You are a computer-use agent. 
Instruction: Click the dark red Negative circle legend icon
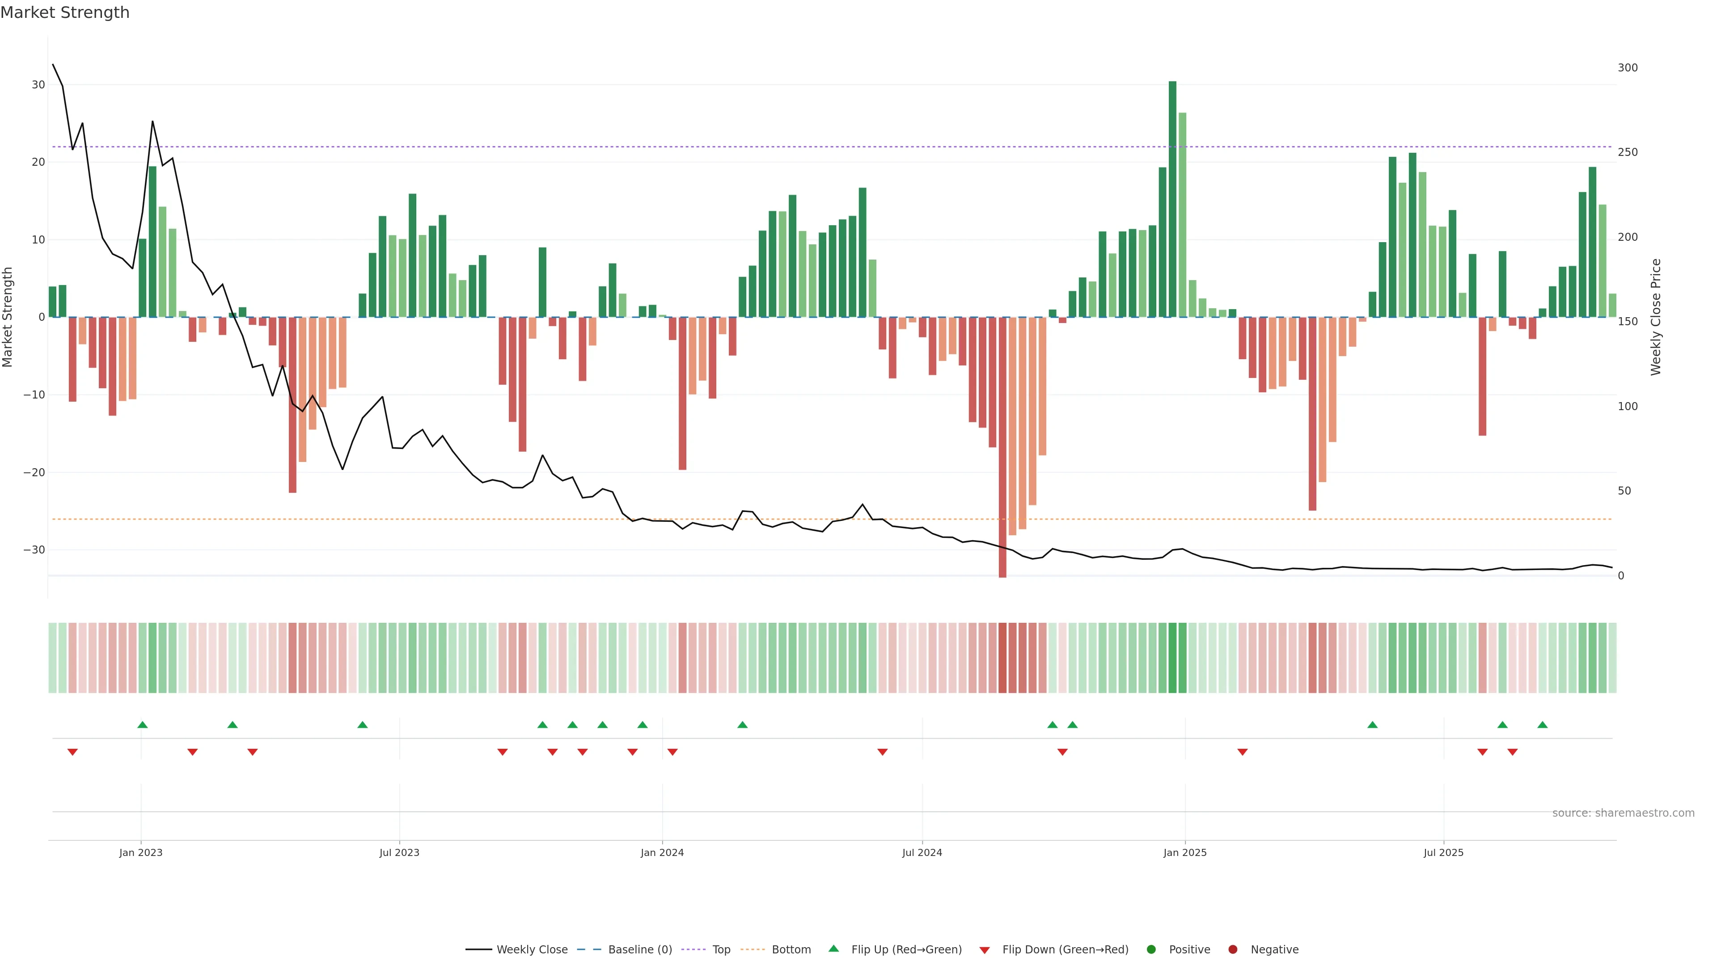click(1232, 950)
